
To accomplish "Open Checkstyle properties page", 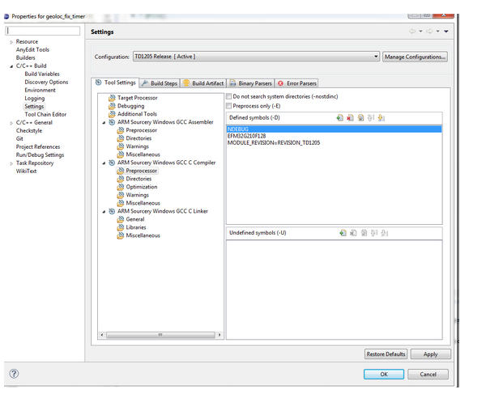I will point(29,130).
